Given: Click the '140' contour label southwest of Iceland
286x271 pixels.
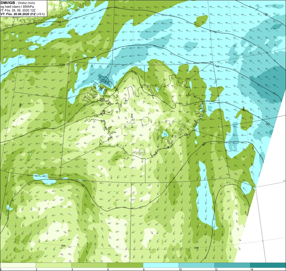Looking at the screenshot, I should (x=83, y=185).
